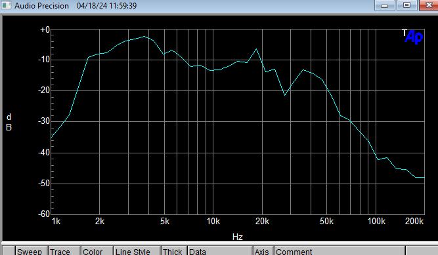
Task: Close the Audio Precision graph window
Action: [429, 5]
